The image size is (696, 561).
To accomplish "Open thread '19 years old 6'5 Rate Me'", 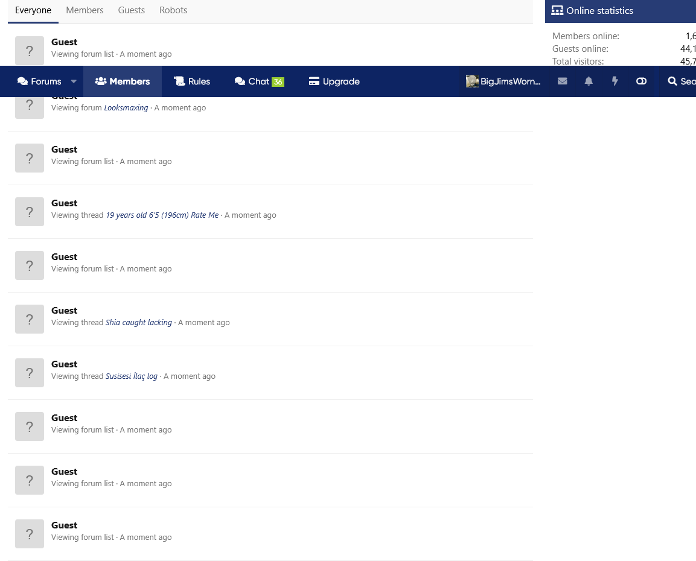I will pos(162,215).
